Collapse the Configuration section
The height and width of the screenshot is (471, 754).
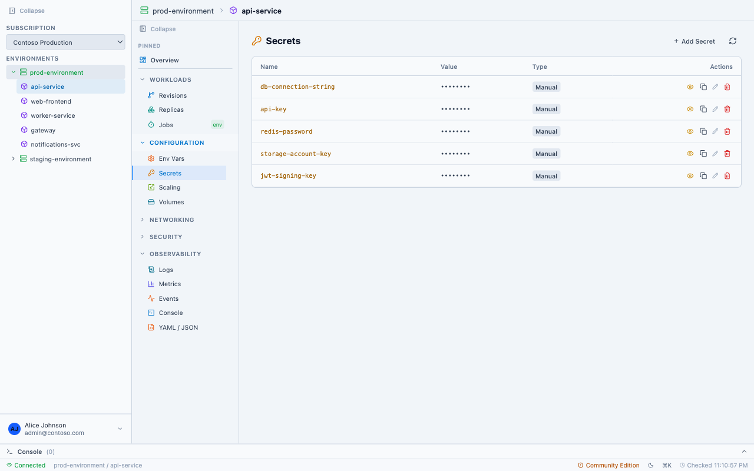141,142
